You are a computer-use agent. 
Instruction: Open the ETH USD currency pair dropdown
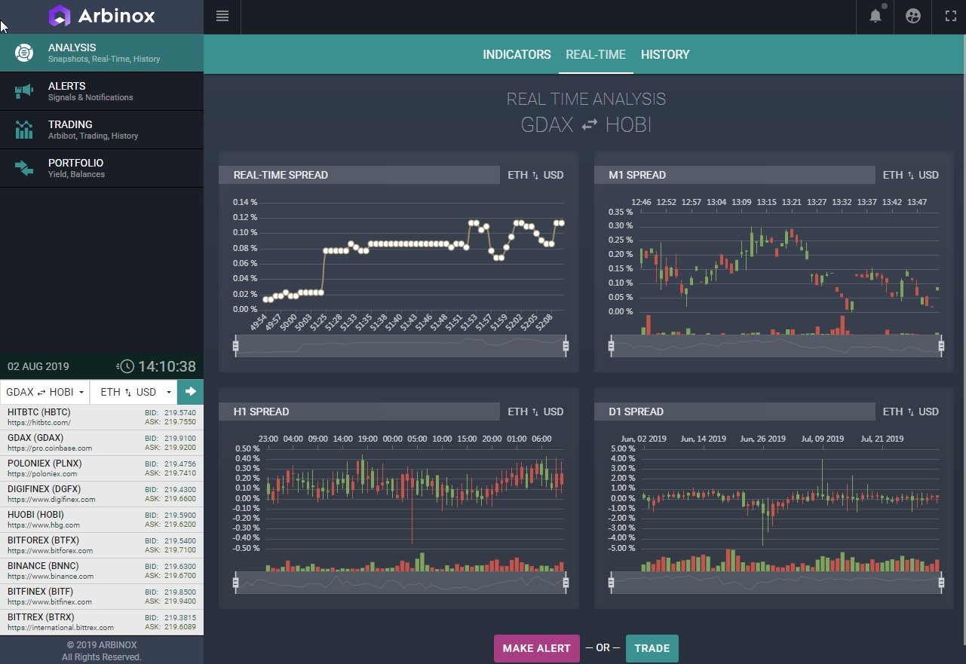point(133,392)
